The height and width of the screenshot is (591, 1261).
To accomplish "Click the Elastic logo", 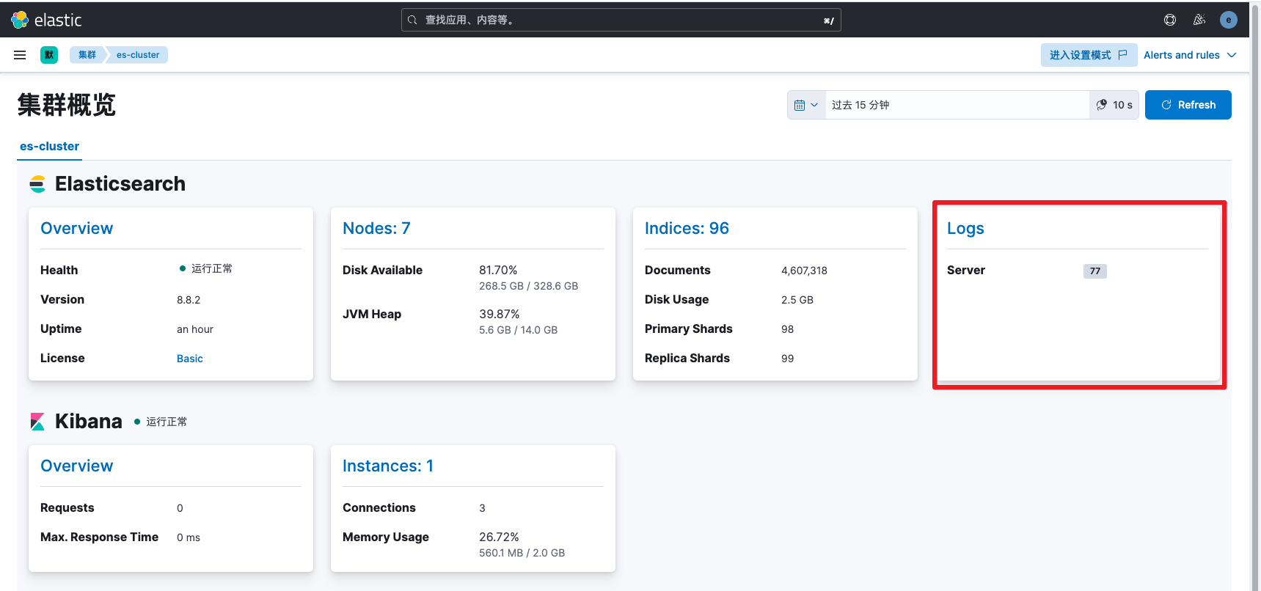I will click(46, 20).
